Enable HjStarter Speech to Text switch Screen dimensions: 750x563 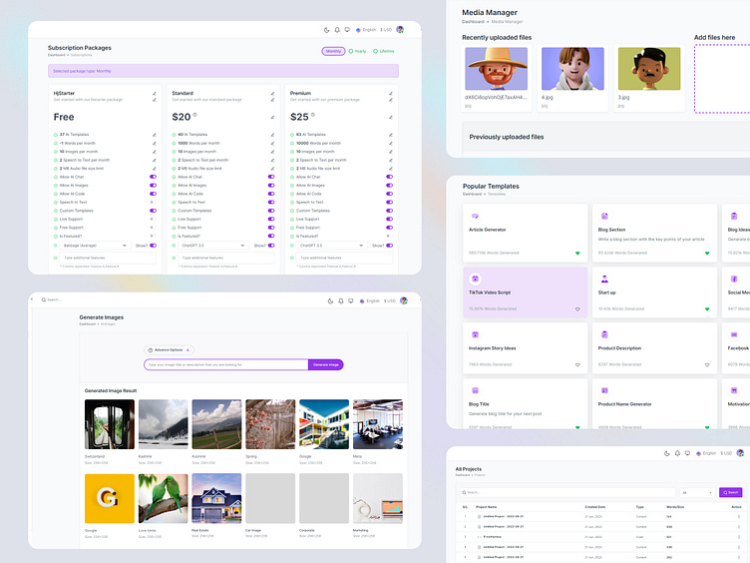(153, 203)
